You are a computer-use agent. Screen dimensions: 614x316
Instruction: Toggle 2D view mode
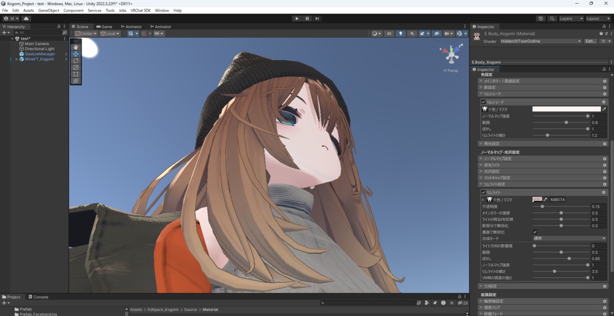coord(389,34)
